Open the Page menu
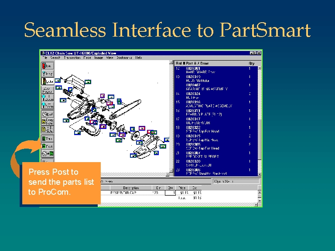Screen dimensions: 335x251 click(x=87, y=58)
